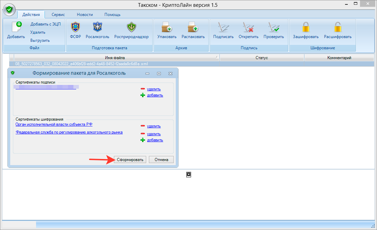The height and width of the screenshot is (230, 377).
Task: Click the Комментарий column header
Action: coord(339,58)
